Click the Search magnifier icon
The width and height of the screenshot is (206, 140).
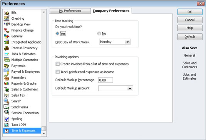7,101
